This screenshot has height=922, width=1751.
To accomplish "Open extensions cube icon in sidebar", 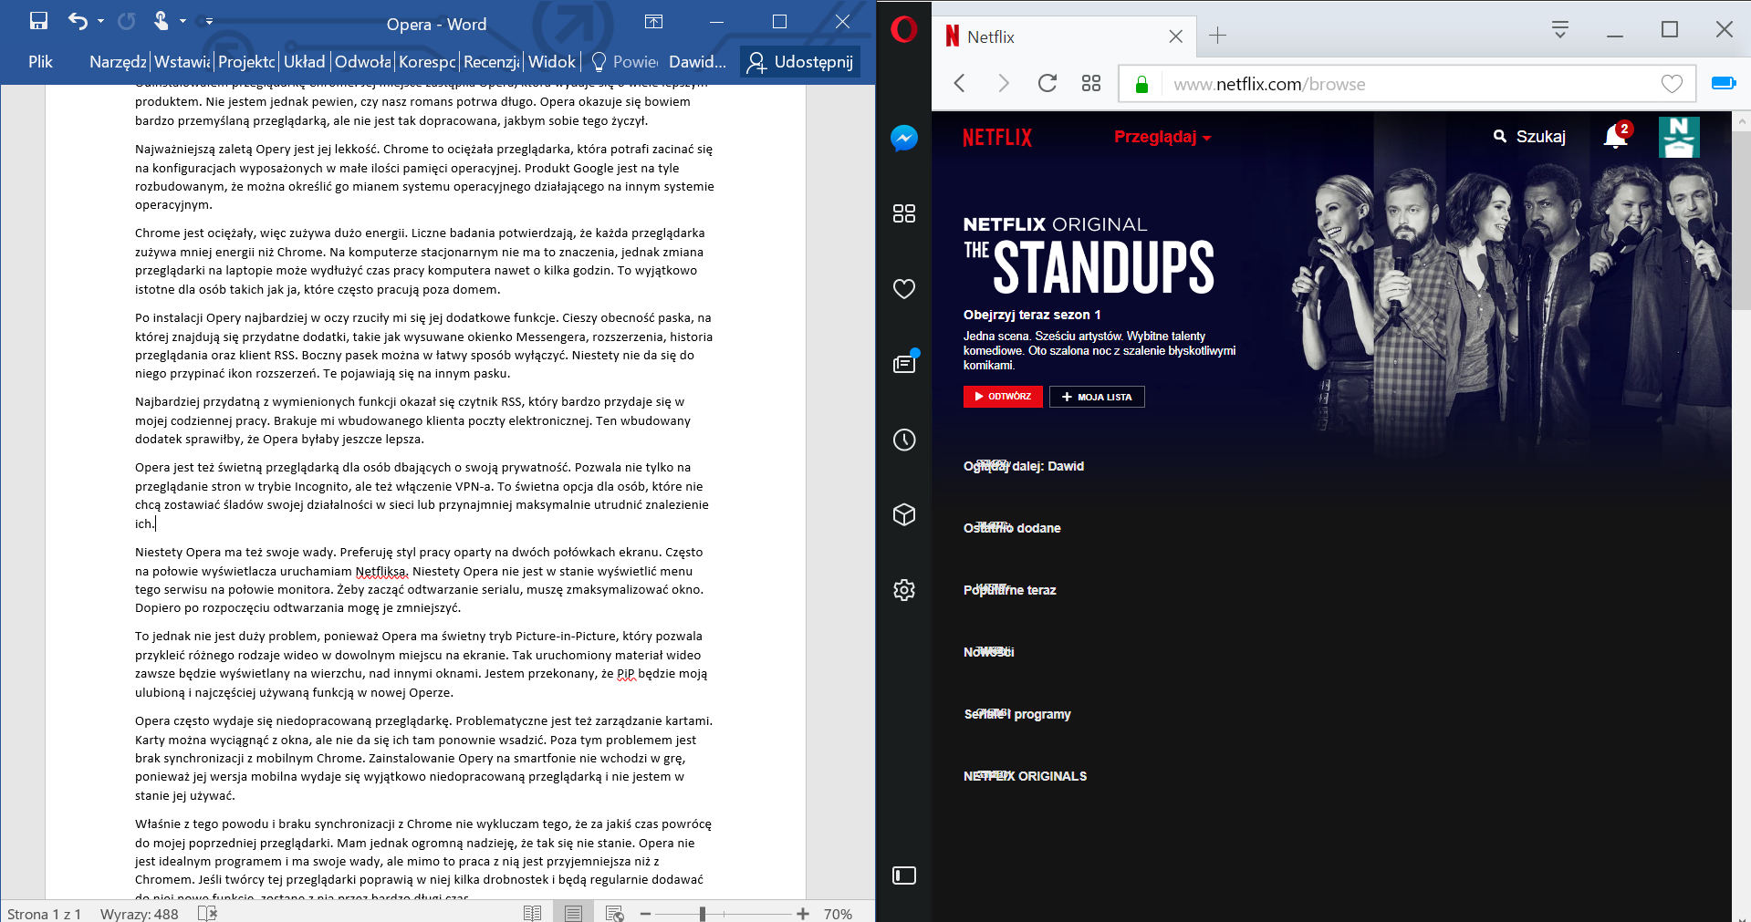I will 903,514.
